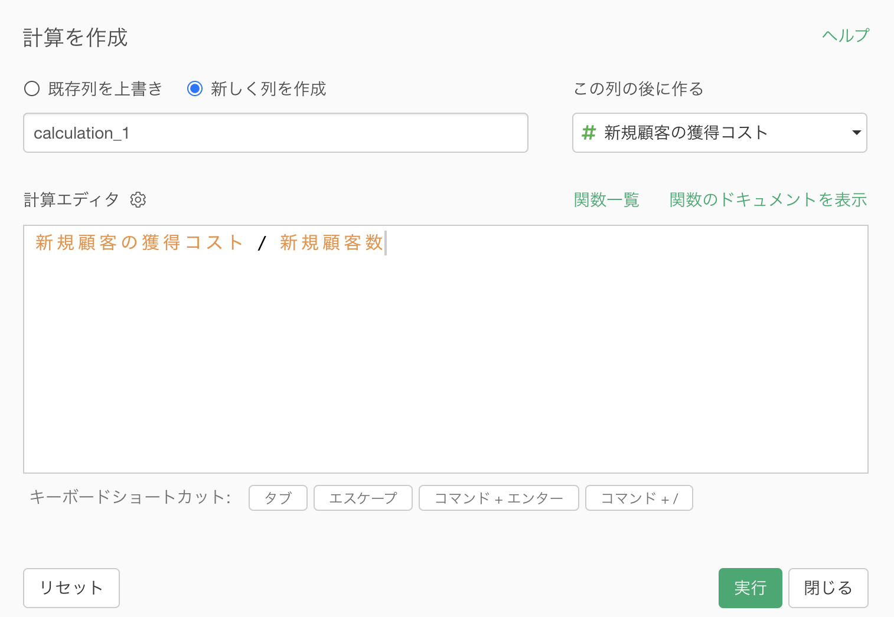Image resolution: width=894 pixels, height=617 pixels.
Task: Select the overwrite existing column option
Action: point(32,89)
